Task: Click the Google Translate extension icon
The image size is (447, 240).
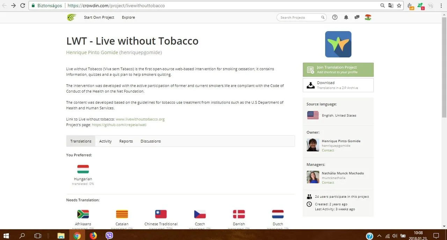Action: [x=391, y=6]
